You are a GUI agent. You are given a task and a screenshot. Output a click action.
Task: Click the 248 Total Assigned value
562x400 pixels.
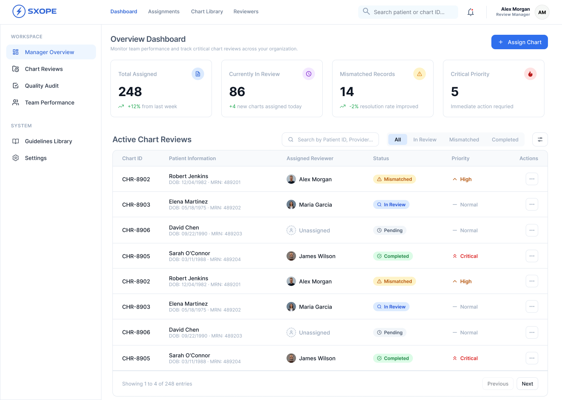(x=130, y=92)
